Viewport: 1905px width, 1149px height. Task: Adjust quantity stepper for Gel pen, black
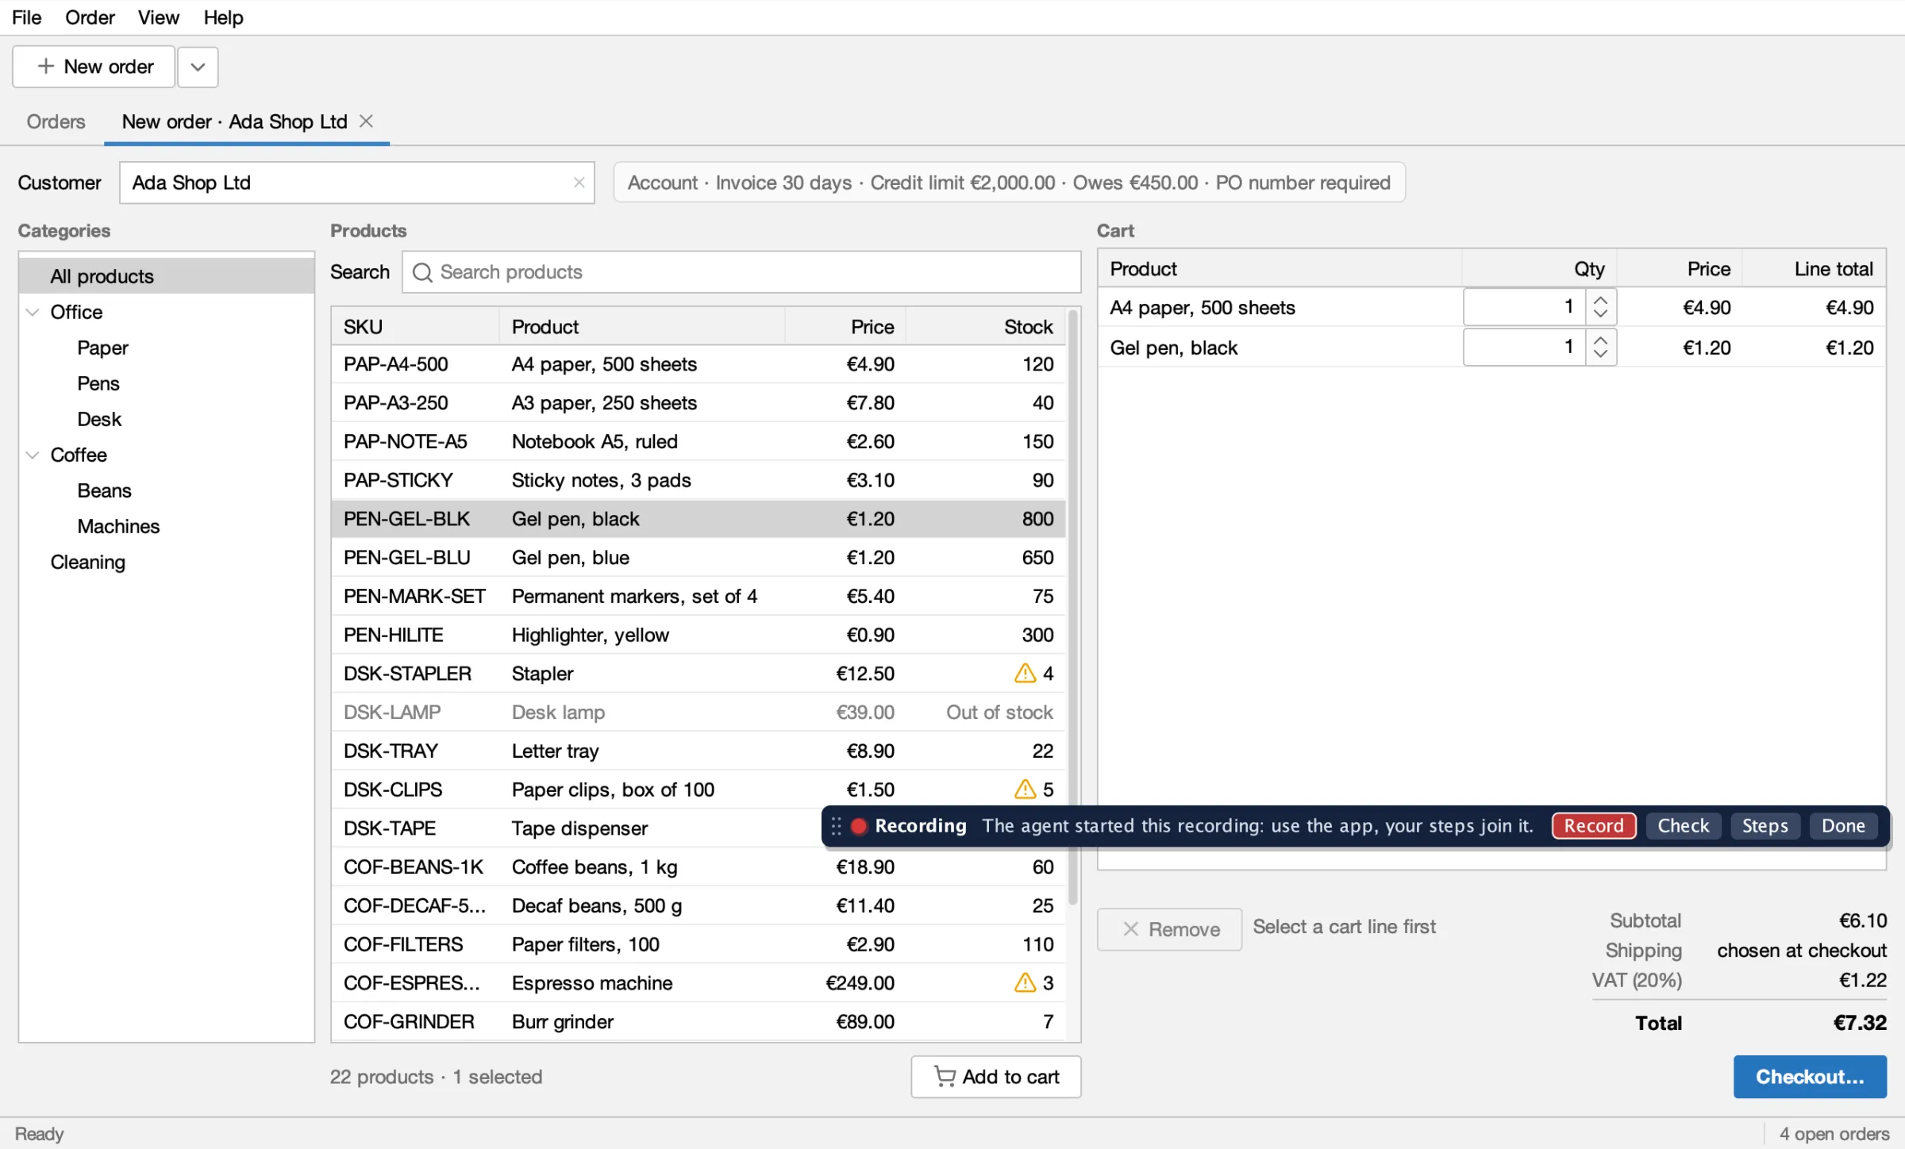1600,347
